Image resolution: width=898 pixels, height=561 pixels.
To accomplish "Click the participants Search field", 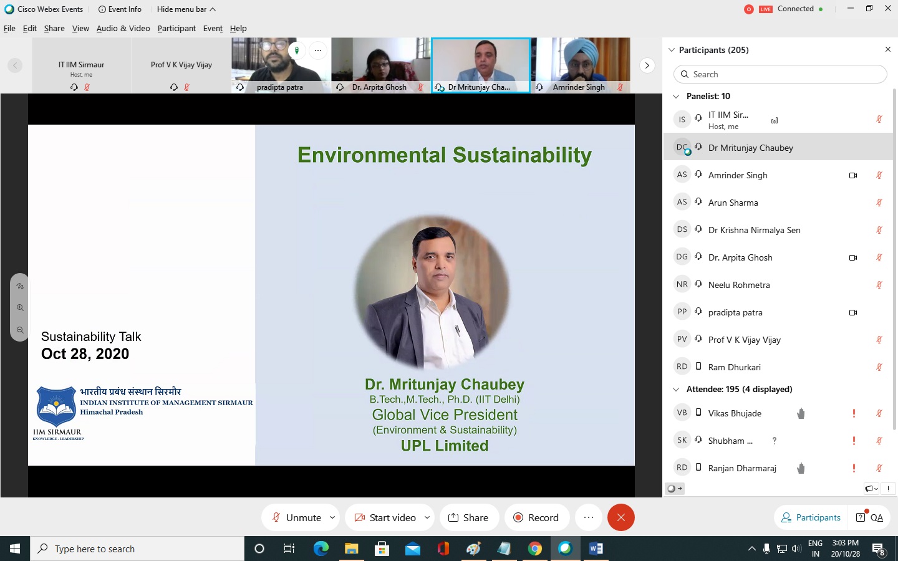I will point(780,74).
